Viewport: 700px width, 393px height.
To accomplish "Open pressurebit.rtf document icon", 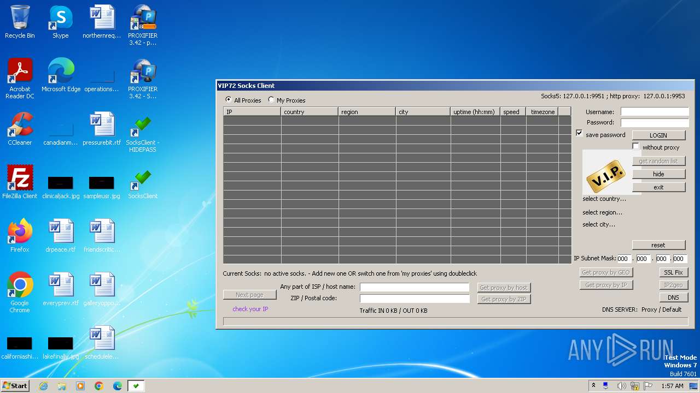I will coord(102,129).
